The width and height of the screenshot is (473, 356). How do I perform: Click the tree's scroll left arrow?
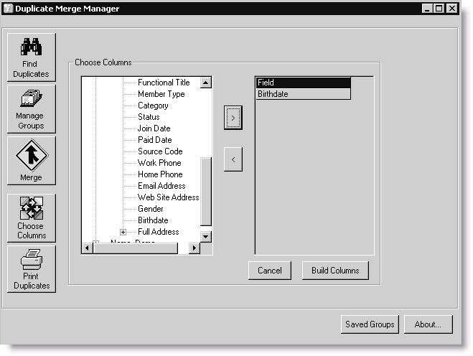(x=87, y=248)
